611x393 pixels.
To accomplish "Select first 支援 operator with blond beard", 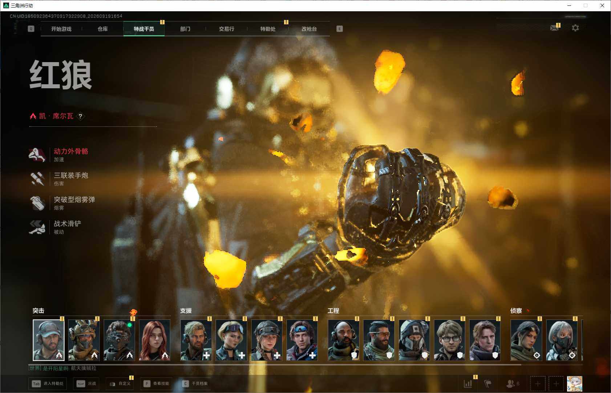I will tap(196, 340).
